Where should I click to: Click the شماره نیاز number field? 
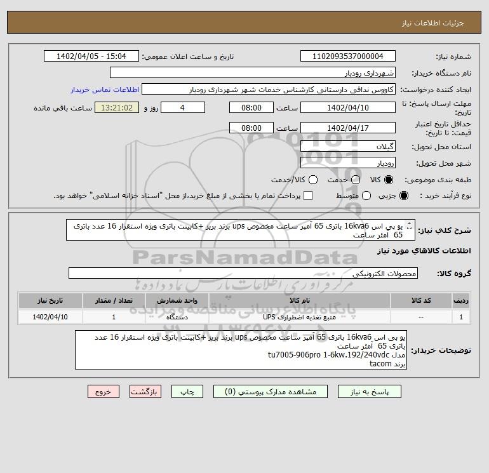348,56
